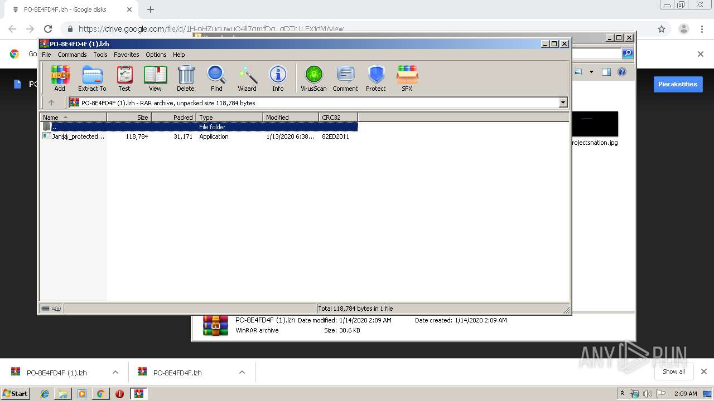The height and width of the screenshot is (401, 714).
Task: Reload the Google Drive page
Action: click(48, 29)
